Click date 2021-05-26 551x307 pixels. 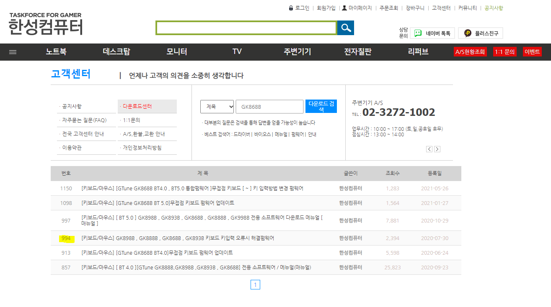[435, 188]
